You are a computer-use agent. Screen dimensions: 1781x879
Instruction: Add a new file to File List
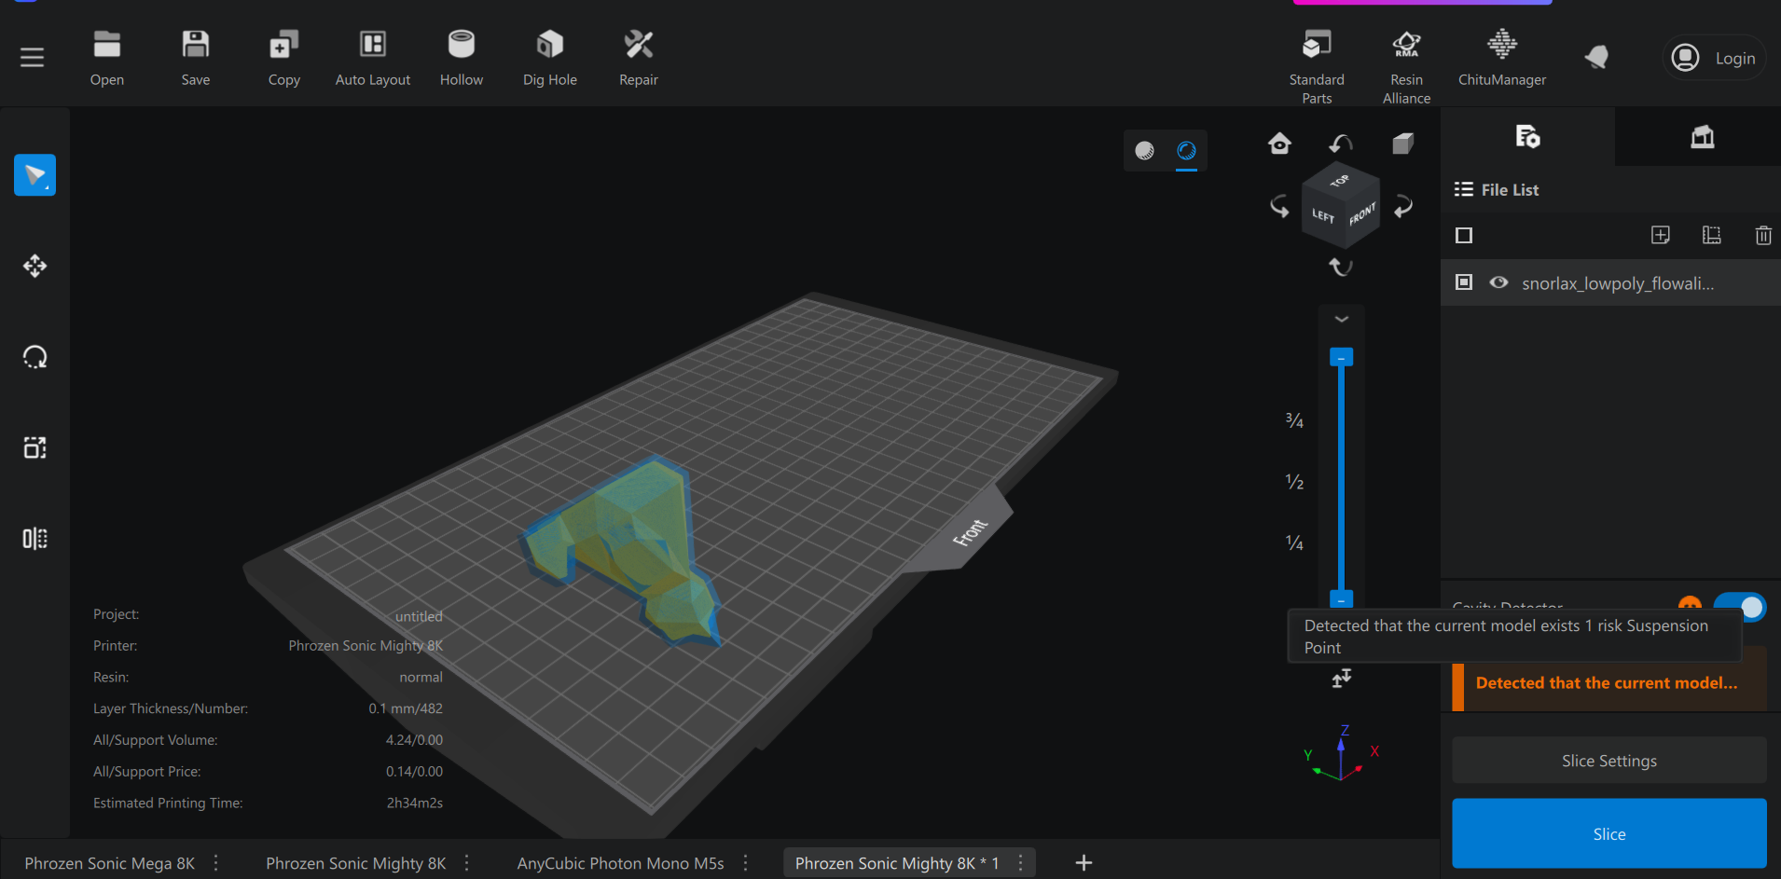click(x=1661, y=235)
